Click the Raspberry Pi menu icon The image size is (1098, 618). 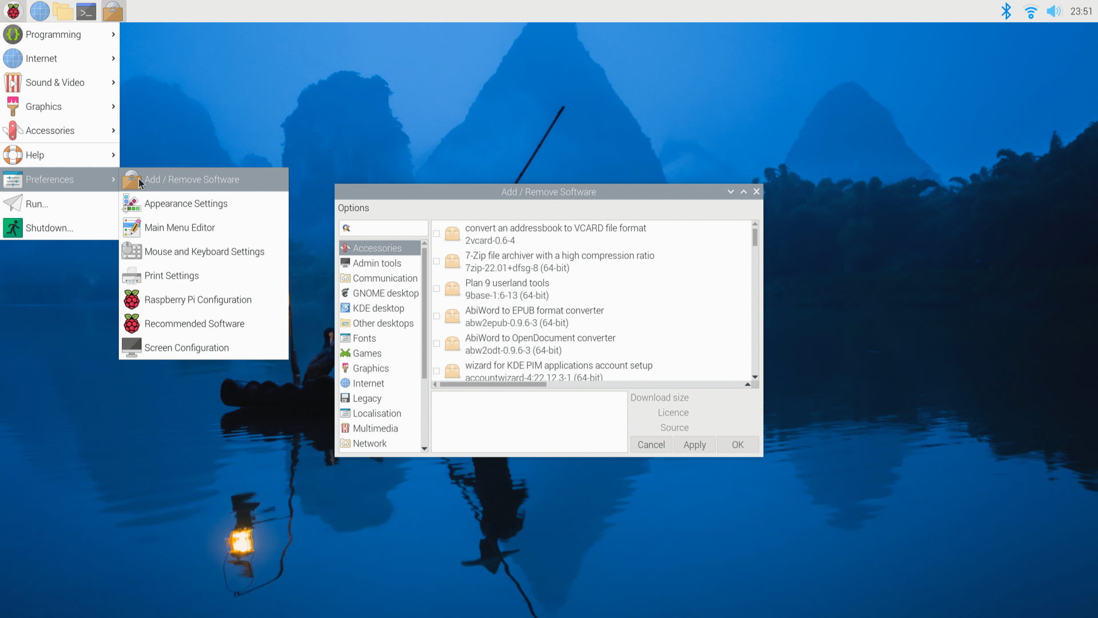(x=13, y=11)
